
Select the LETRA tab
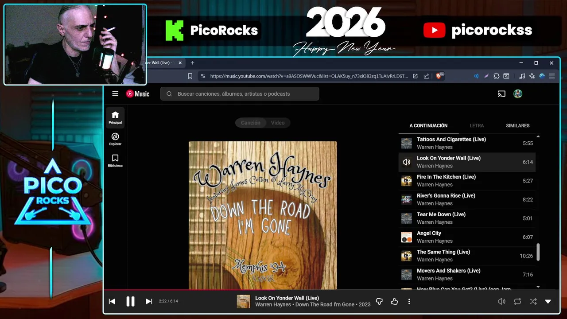(x=477, y=126)
